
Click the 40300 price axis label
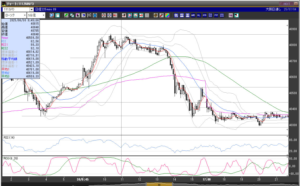pos(293,125)
